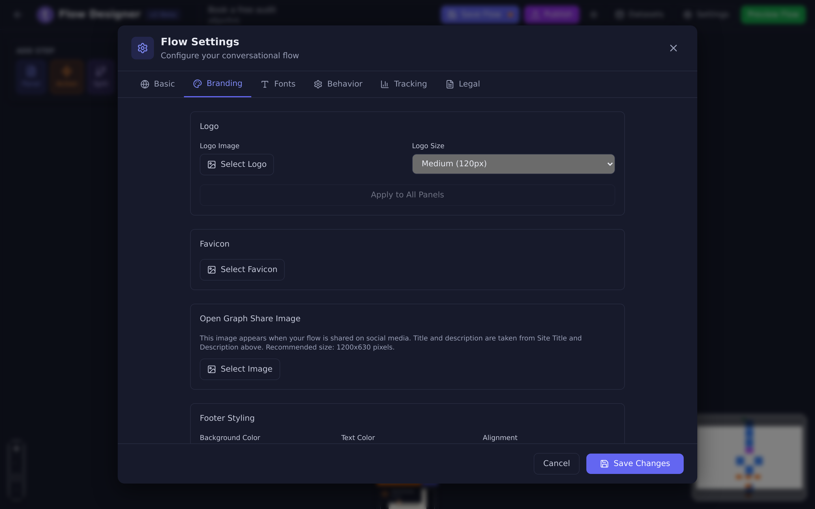The width and height of the screenshot is (815, 509).
Task: Click the Background Color label
Action: click(x=230, y=438)
